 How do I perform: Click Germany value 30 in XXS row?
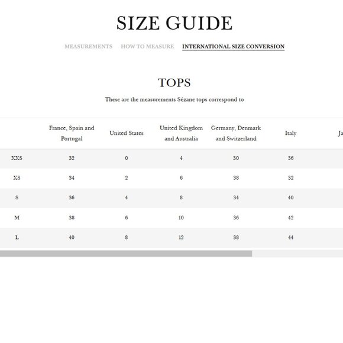coord(236,158)
